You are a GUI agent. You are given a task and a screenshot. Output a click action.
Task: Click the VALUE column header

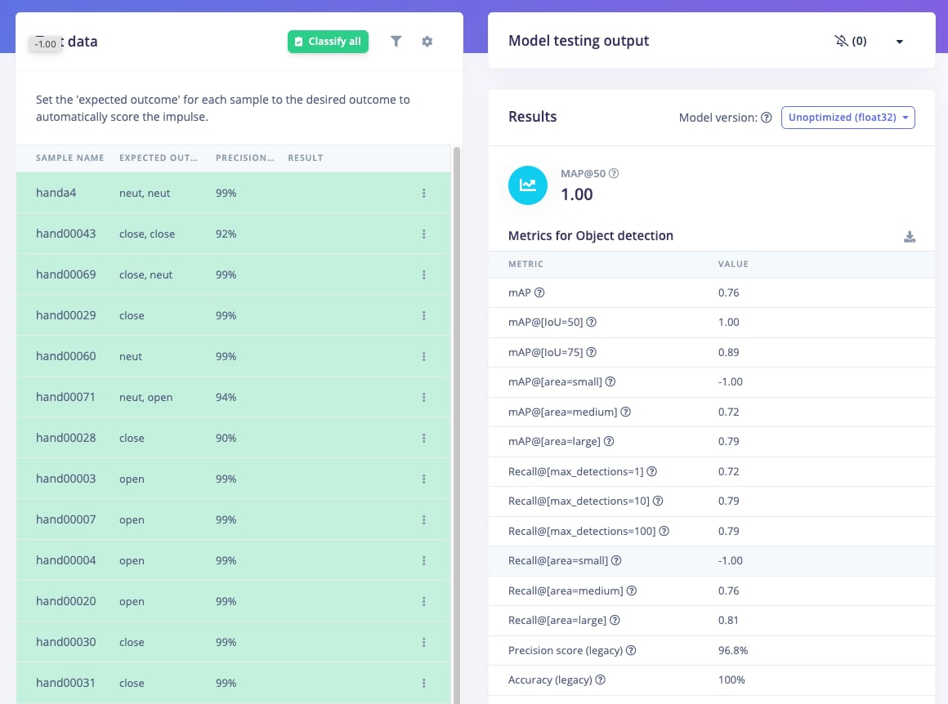pyautogui.click(x=733, y=264)
